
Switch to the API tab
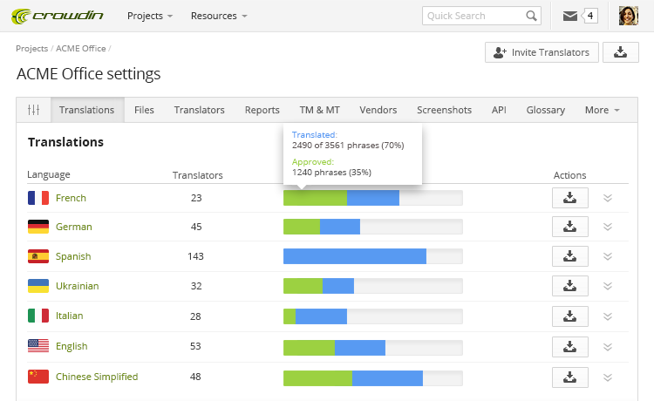point(499,110)
